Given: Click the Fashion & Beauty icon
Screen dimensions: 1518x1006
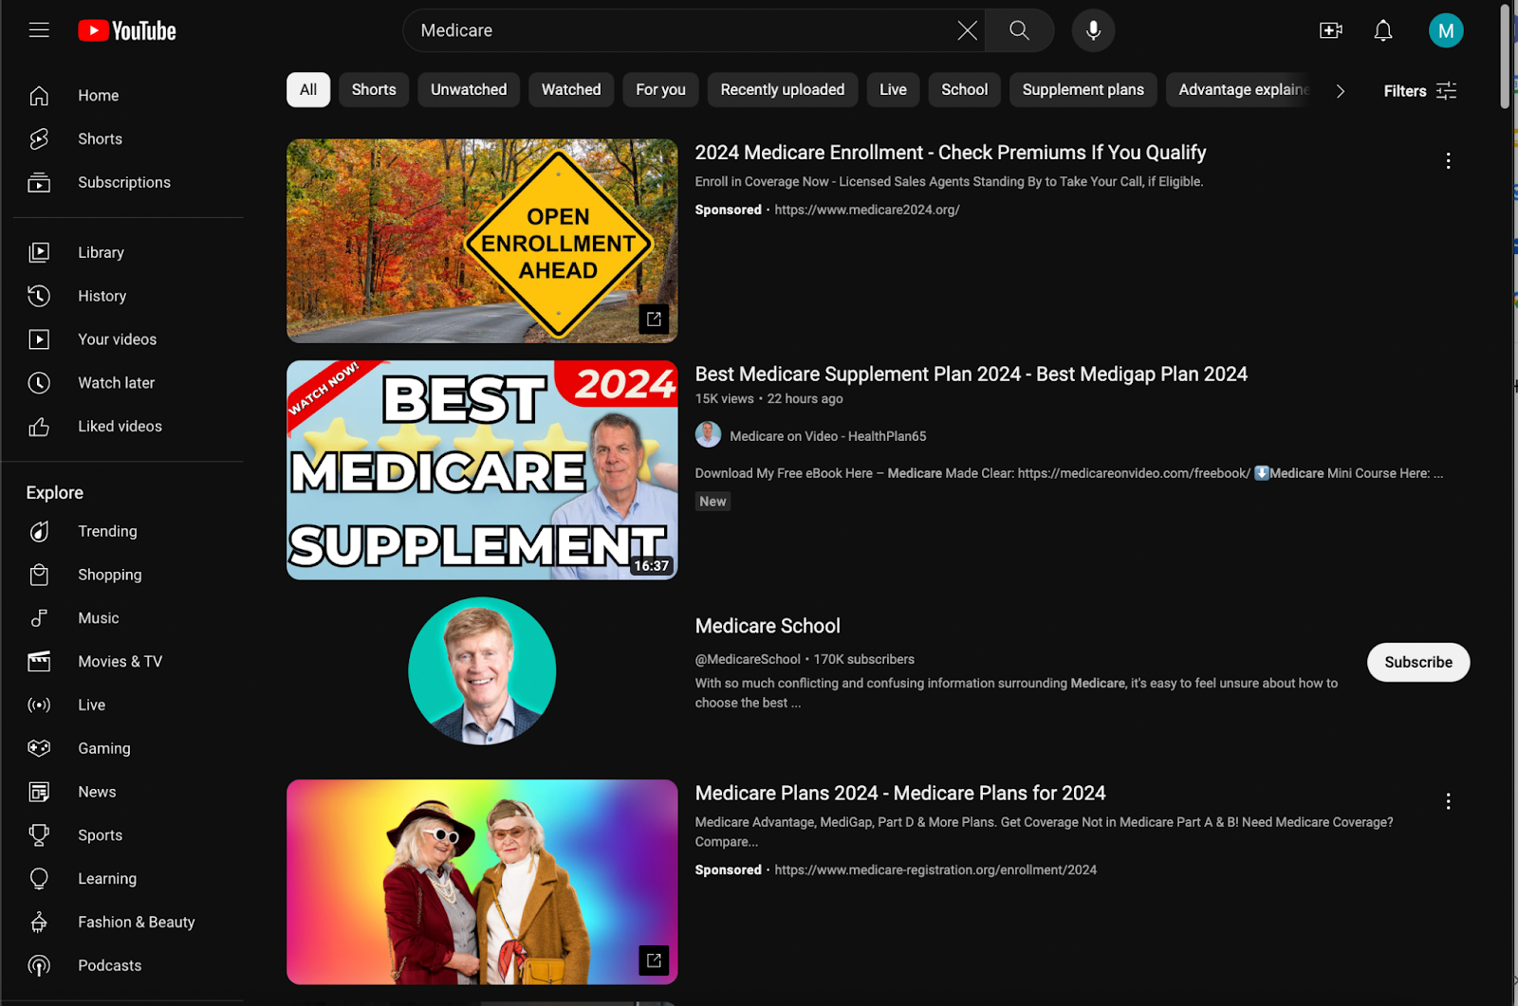Looking at the screenshot, I should pyautogui.click(x=39, y=922).
